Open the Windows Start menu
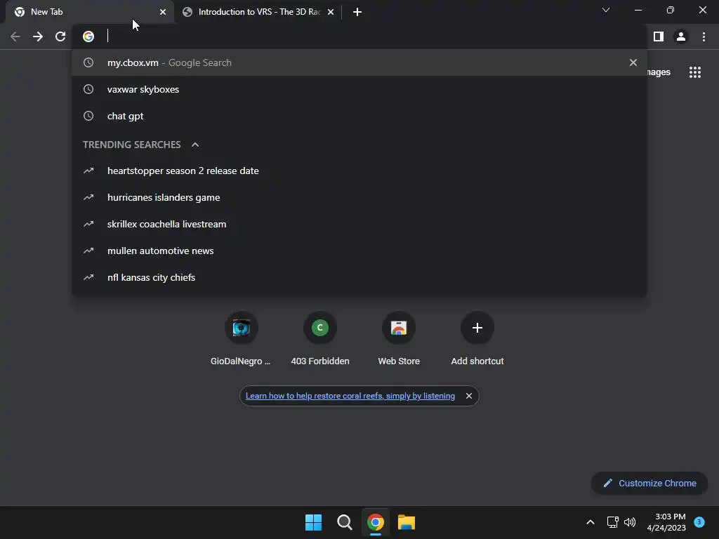719x539 pixels. pos(314,522)
